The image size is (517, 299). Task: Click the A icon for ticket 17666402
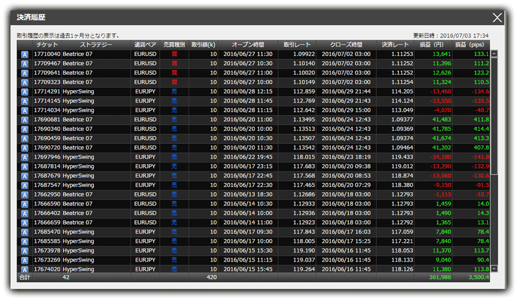[x=25, y=214]
